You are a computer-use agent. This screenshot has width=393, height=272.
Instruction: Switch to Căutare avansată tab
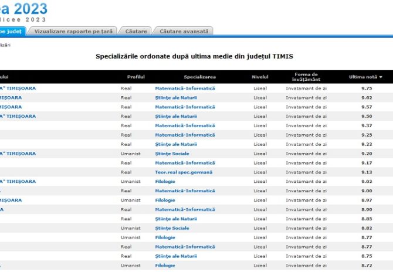click(184, 31)
